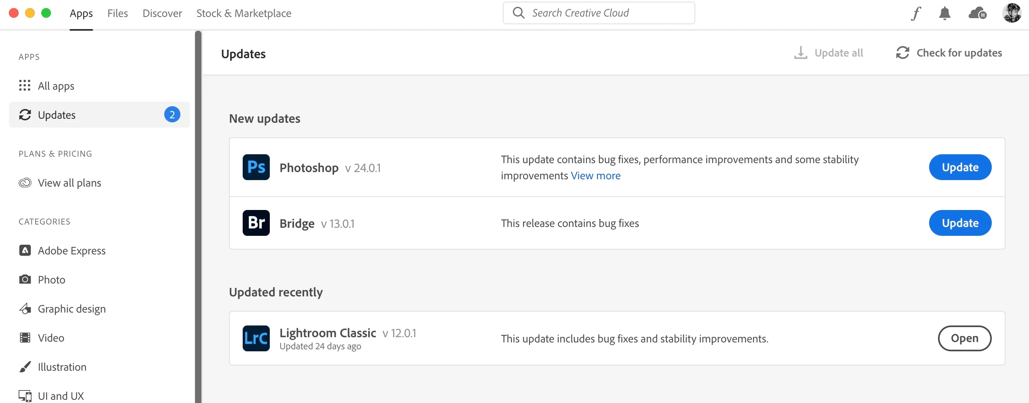Image resolution: width=1029 pixels, height=403 pixels.
Task: Update Photoshop to v 24.0.1
Action: coord(960,167)
